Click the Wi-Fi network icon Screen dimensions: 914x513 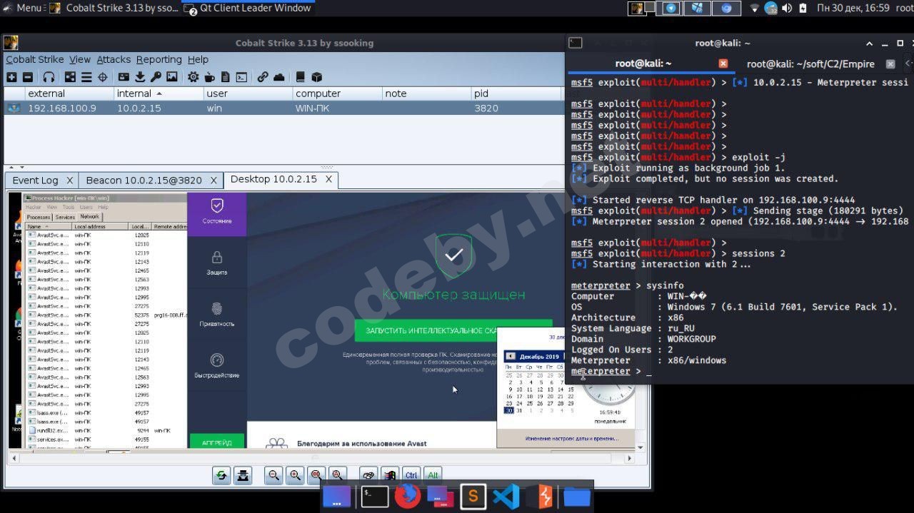[x=755, y=8]
